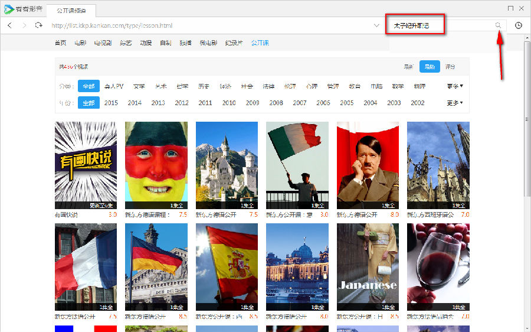Expand 更多 in the year filter row
Image resolution: width=531 pixels, height=332 pixels.
click(455, 103)
